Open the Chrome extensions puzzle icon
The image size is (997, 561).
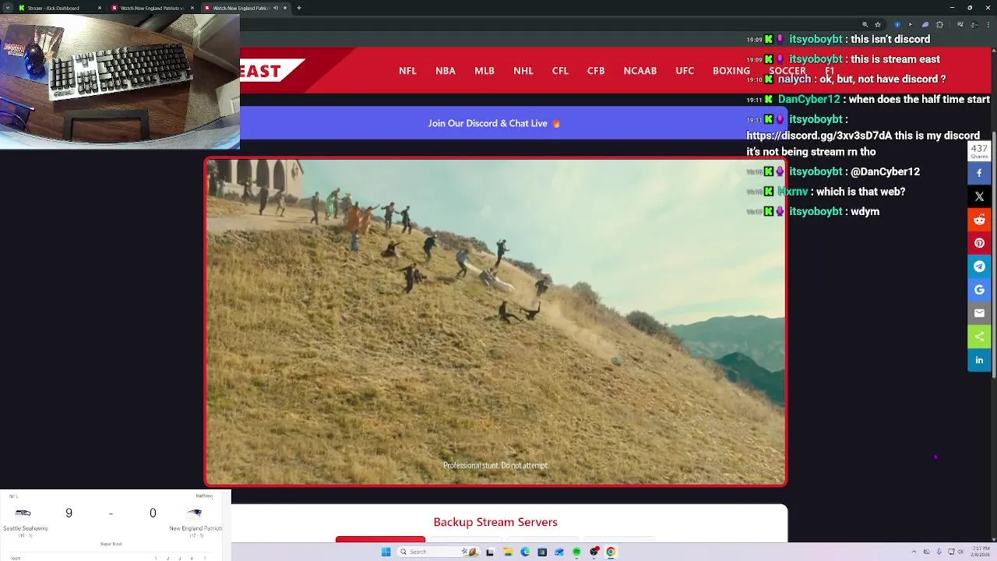(x=939, y=24)
